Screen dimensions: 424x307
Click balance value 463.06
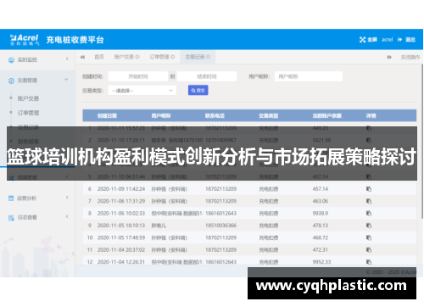[321, 201]
